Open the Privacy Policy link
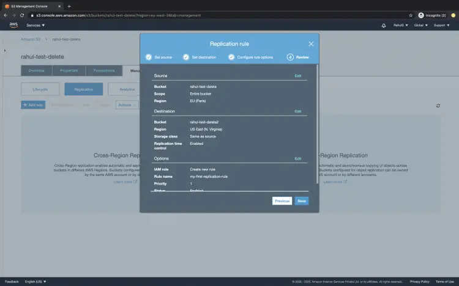The height and width of the screenshot is (286, 459). [419, 282]
